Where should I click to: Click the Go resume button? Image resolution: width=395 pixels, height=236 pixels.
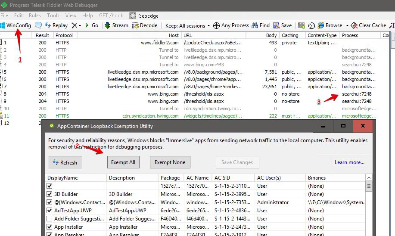click(x=92, y=25)
